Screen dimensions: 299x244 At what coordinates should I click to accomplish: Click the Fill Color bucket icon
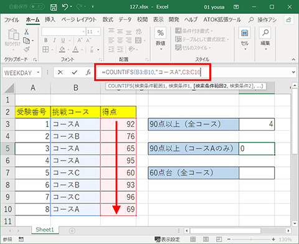pos(62,49)
